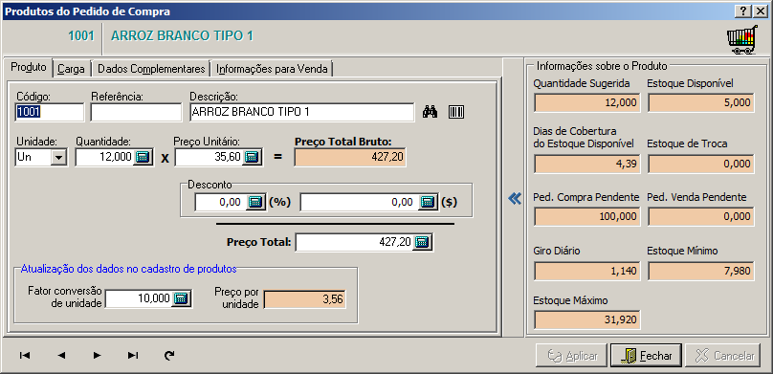Click the Aplicar button

point(572,356)
